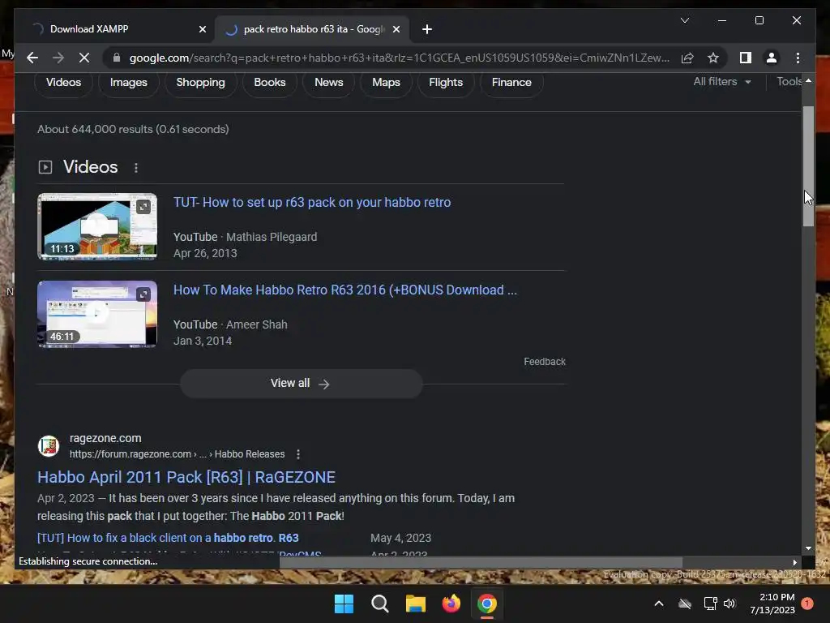
Task: Open the Chrome three-dot menu
Action: click(798, 58)
